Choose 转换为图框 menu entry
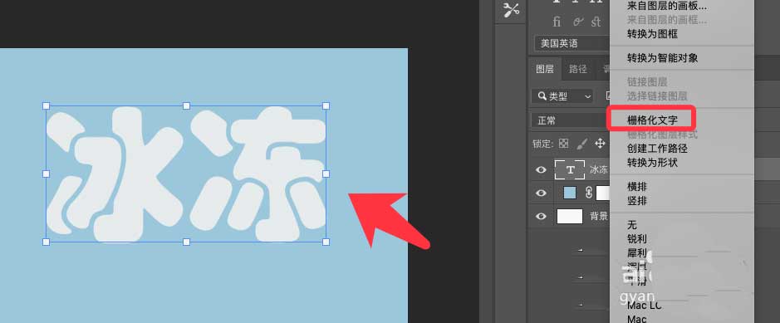Image resolution: width=780 pixels, height=323 pixels. (x=652, y=34)
